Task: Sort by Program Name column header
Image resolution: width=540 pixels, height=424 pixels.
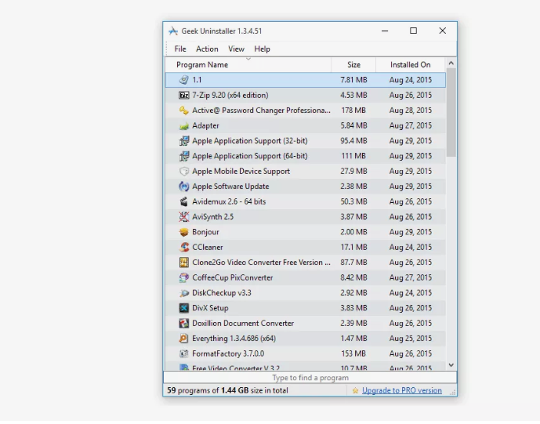Action: [248, 65]
